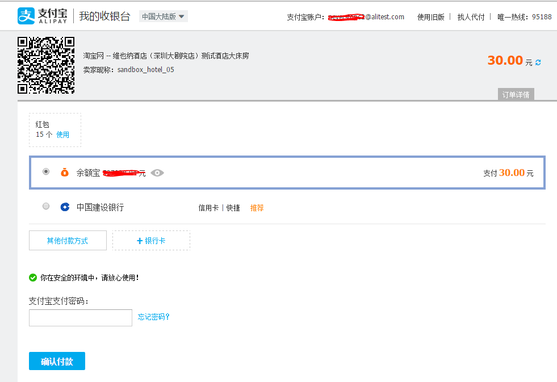Click the 我的收银台 title text

point(104,16)
